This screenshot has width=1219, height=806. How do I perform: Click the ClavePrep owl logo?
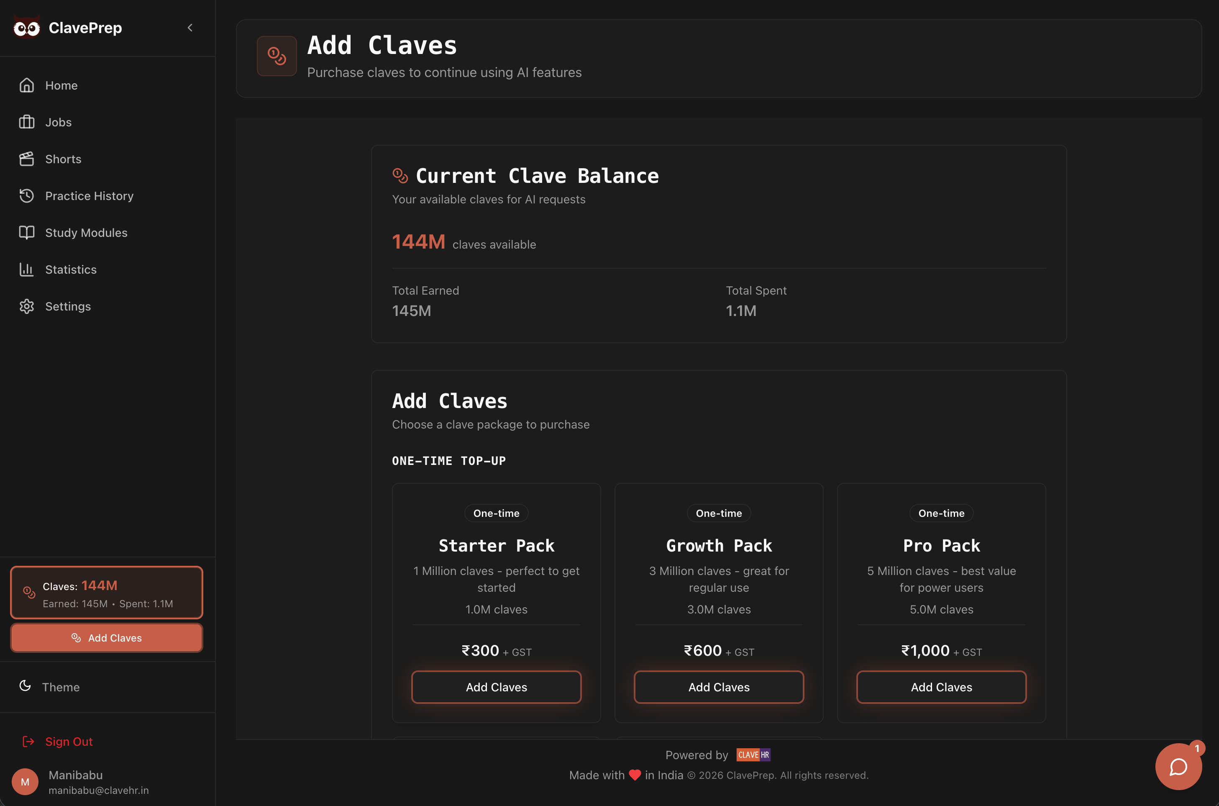[x=27, y=28]
